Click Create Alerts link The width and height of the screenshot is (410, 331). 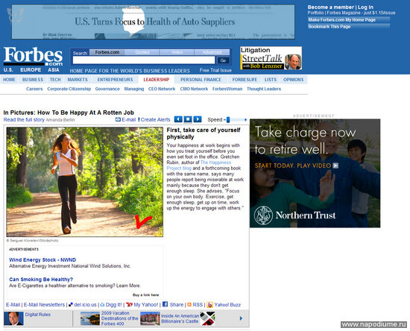coord(155,119)
